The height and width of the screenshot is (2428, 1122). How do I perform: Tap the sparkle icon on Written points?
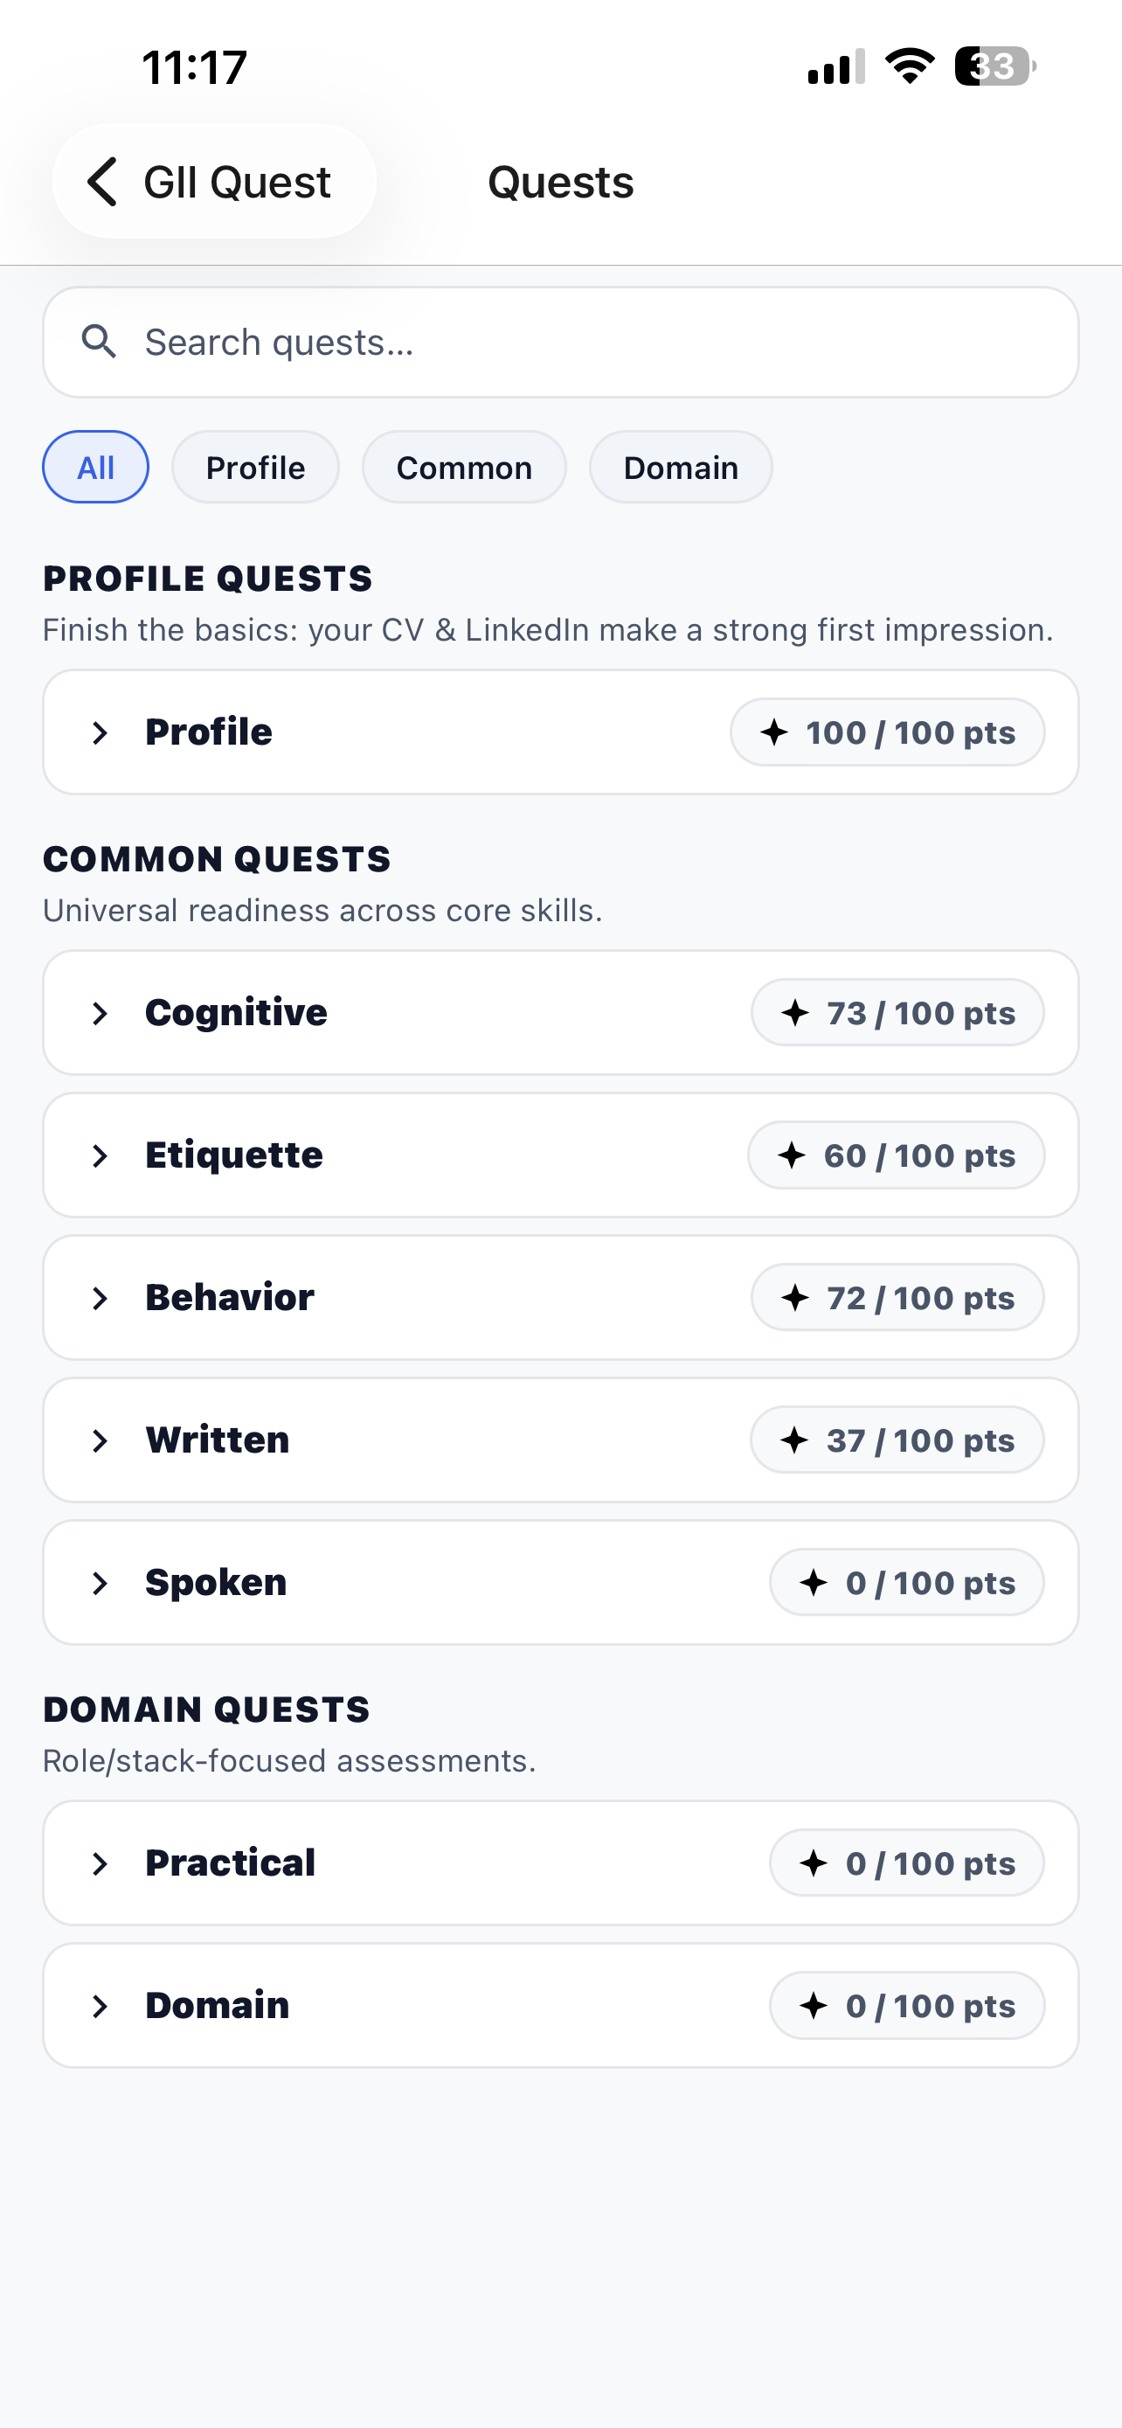tap(794, 1440)
